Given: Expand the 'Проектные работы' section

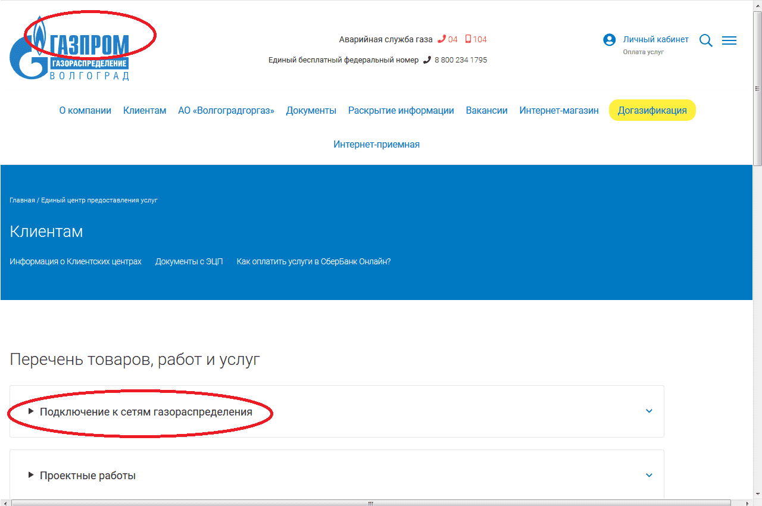Looking at the screenshot, I should point(88,476).
